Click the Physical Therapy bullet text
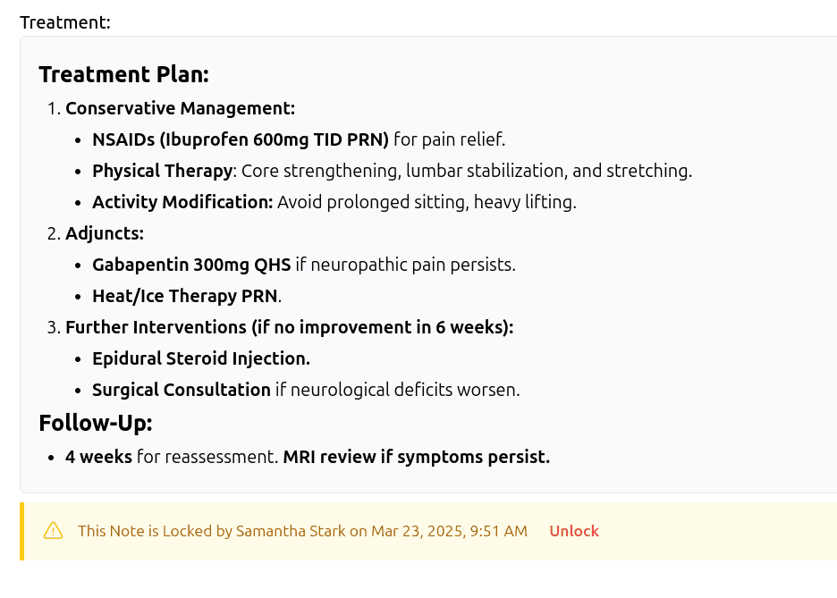Viewport: 837px width, 598px height. coord(392,171)
